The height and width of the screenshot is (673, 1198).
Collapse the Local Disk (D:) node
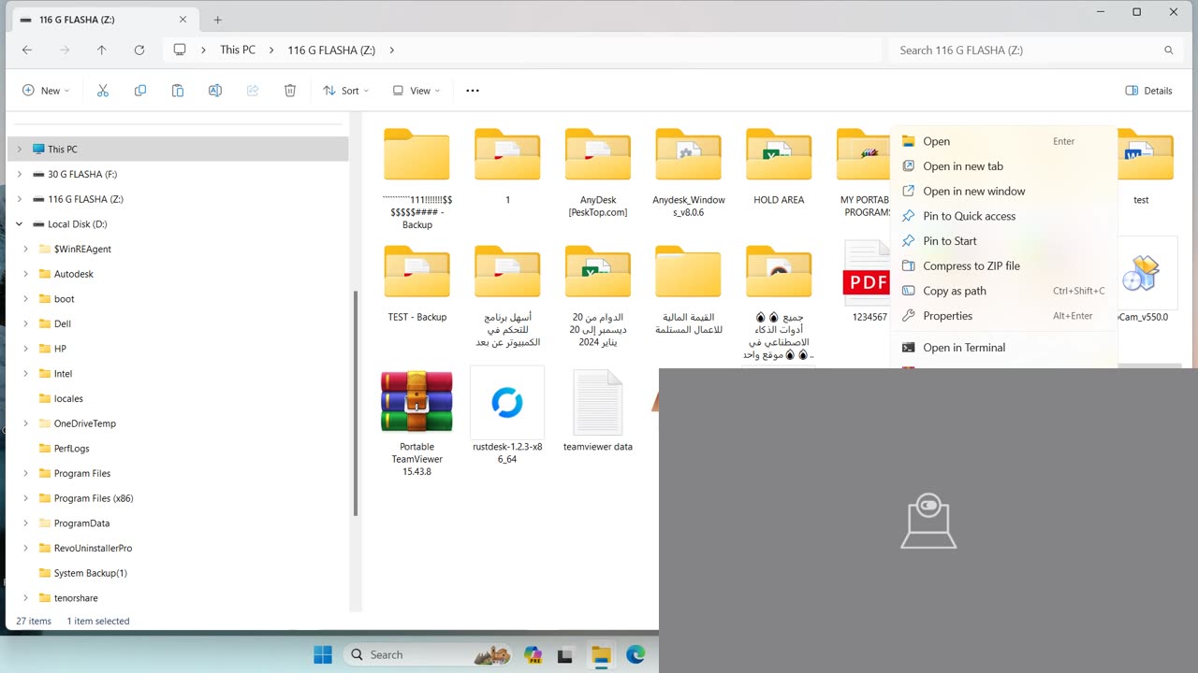click(x=19, y=224)
